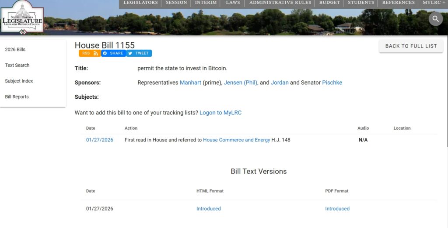
Task: Open sponsor Manhart's profile
Action: pos(190,83)
